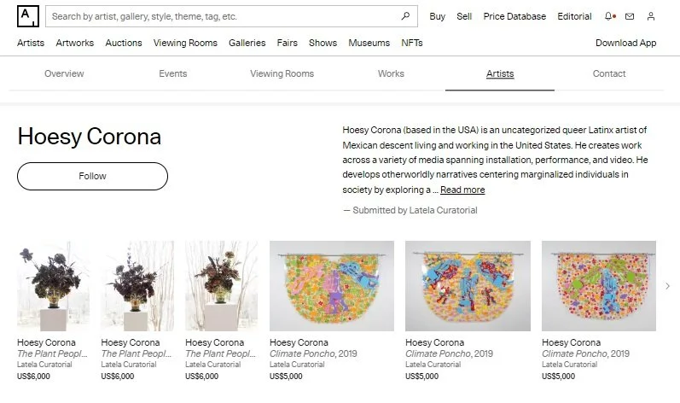Open the Contact tab
680x403 pixels.
point(609,73)
